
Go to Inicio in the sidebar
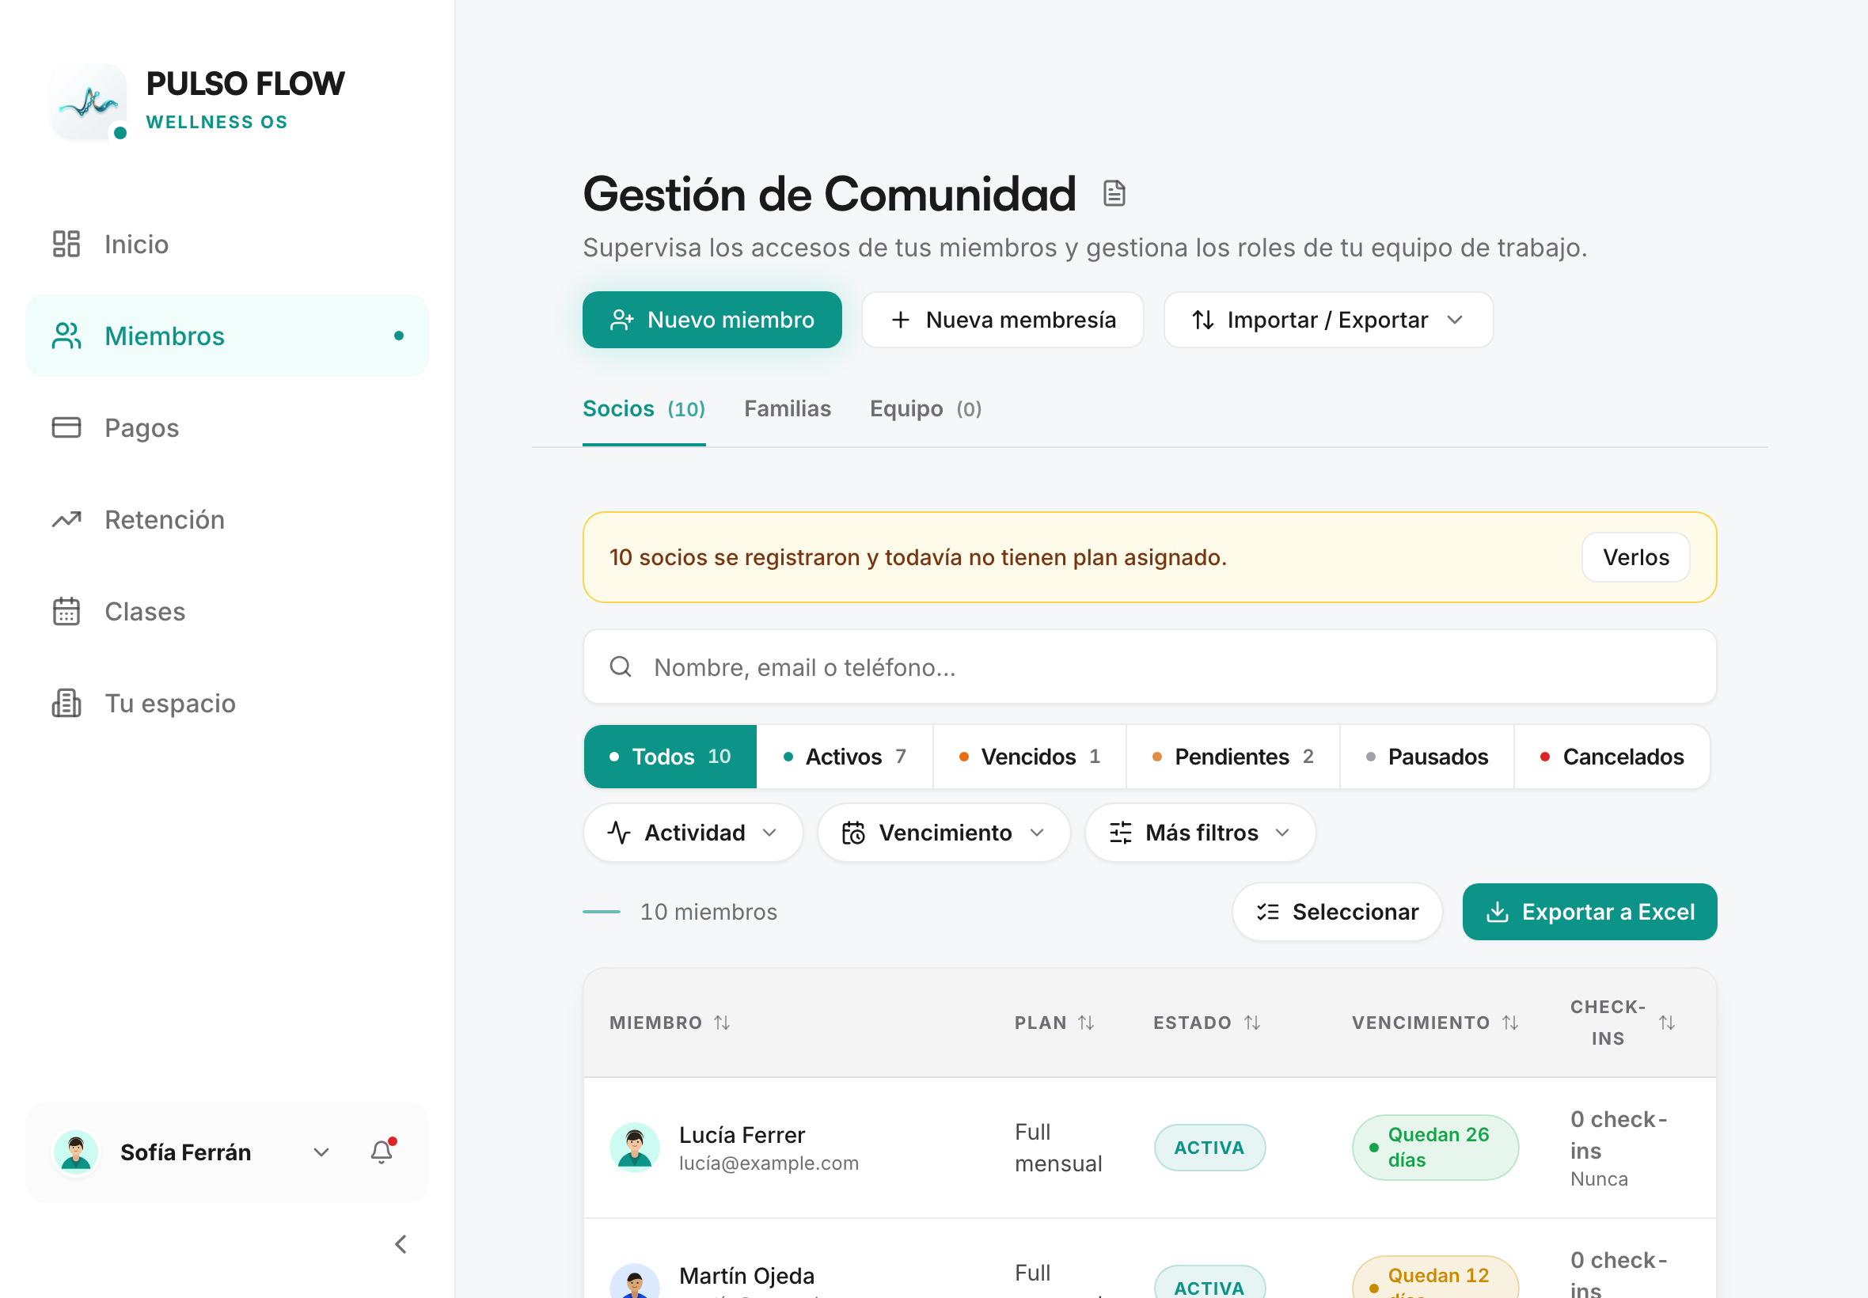227,244
